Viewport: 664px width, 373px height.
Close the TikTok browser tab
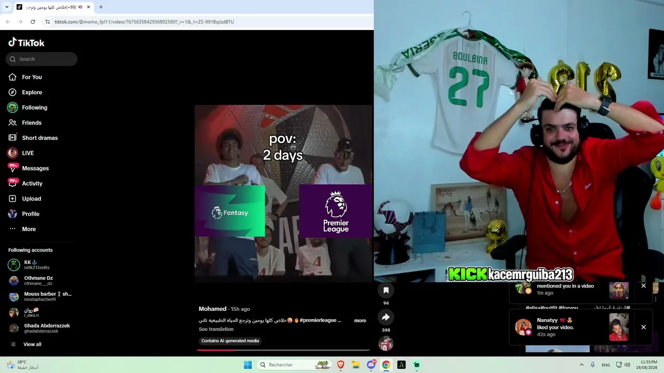[x=89, y=7]
